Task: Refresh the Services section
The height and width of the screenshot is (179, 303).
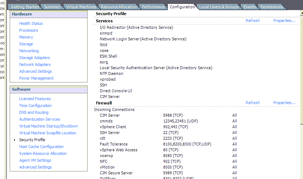Action: tap(253, 21)
